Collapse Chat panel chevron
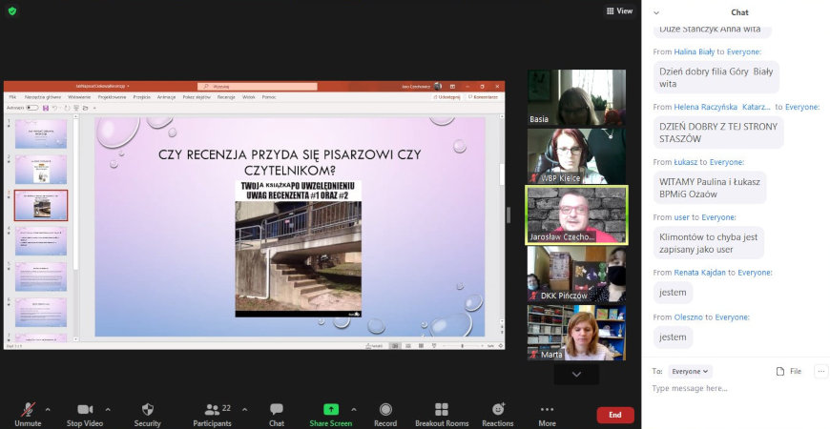 pos(656,12)
